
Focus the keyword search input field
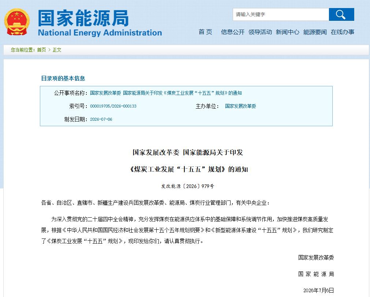(x=281, y=14)
